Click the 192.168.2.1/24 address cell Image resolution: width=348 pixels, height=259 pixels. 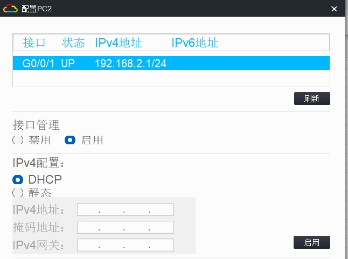coord(130,64)
